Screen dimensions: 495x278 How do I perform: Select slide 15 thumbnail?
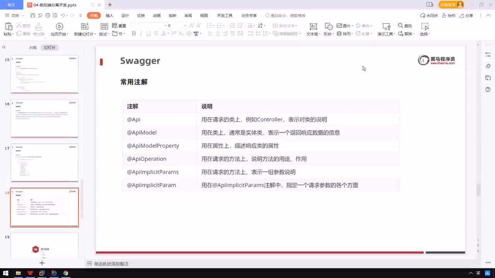tap(44, 75)
